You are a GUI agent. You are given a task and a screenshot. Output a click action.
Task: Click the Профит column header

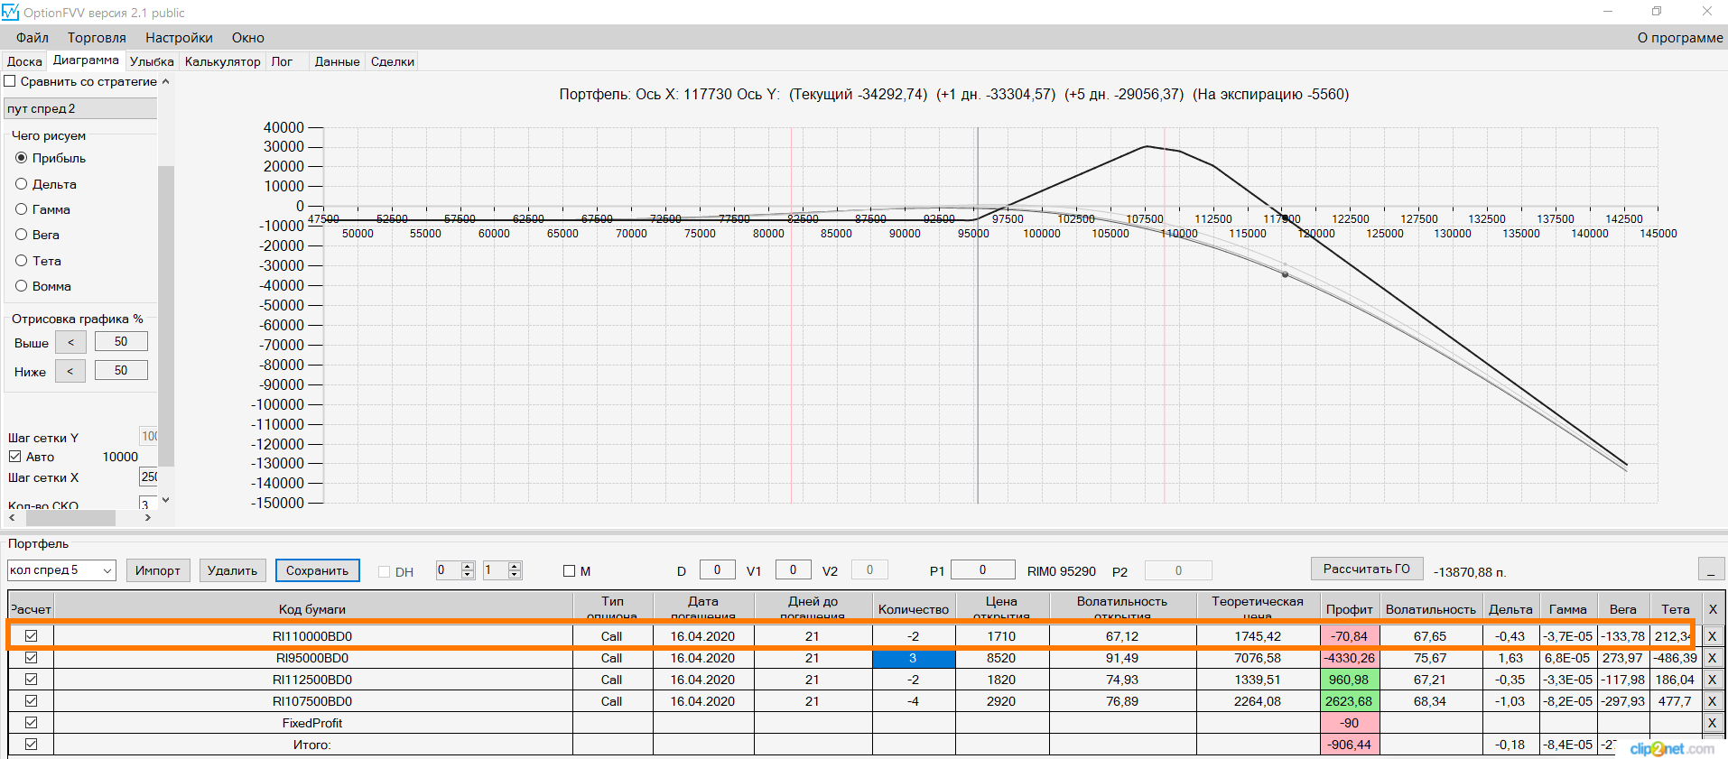tap(1350, 609)
